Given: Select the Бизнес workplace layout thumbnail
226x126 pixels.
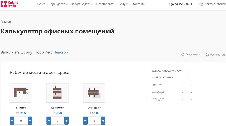Looking at the screenshot, I should (21, 93).
